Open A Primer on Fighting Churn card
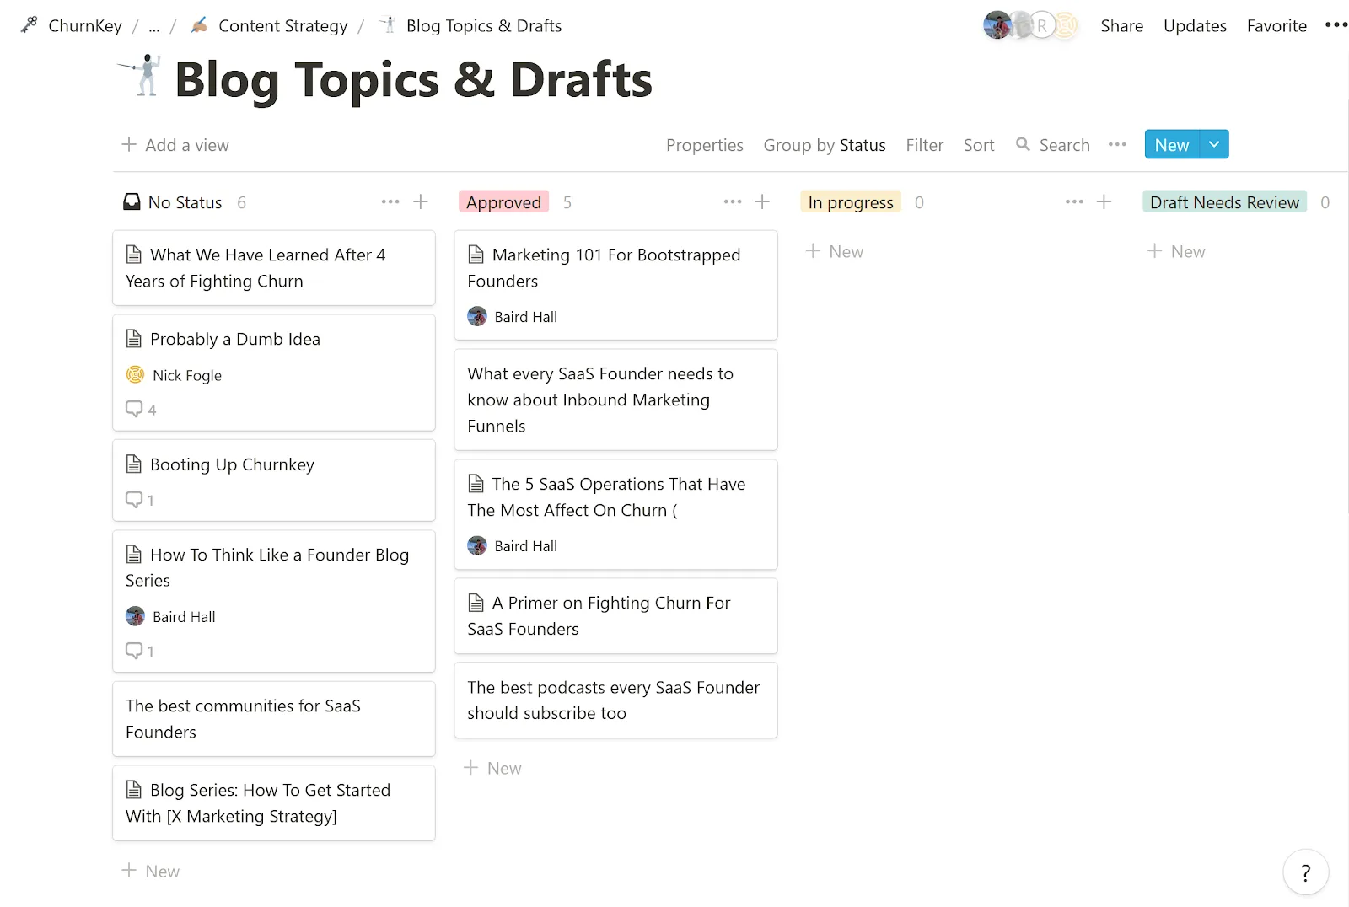The width and height of the screenshot is (1349, 907). pos(615,616)
